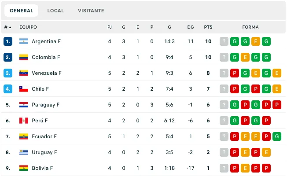Viewport: 287px width, 180px height.
Task: Click Argentina's gray question mark form badge
Action: pyautogui.click(x=224, y=41)
